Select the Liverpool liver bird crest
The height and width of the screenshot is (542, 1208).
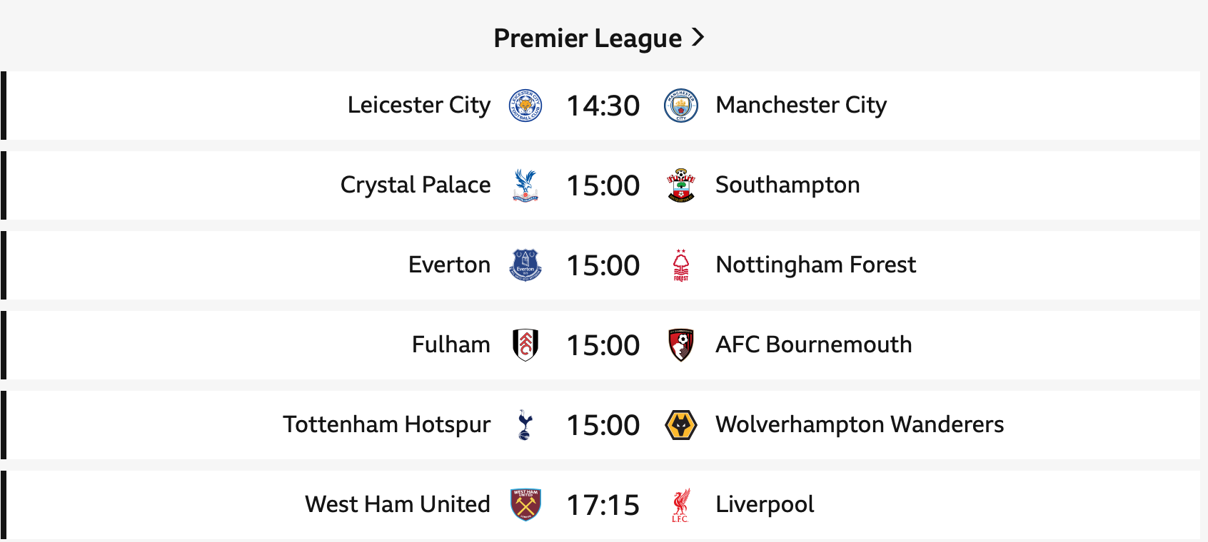[x=681, y=505]
